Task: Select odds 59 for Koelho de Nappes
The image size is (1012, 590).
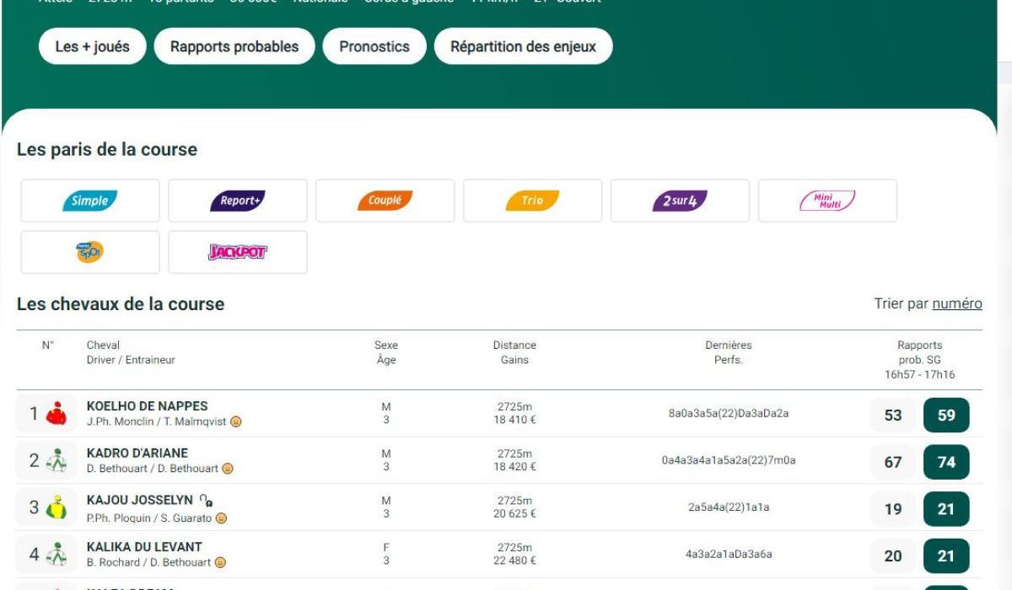Action: [946, 415]
